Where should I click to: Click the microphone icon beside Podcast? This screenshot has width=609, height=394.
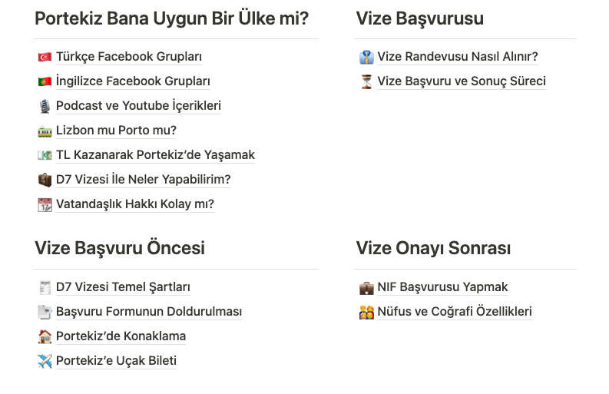(45, 106)
